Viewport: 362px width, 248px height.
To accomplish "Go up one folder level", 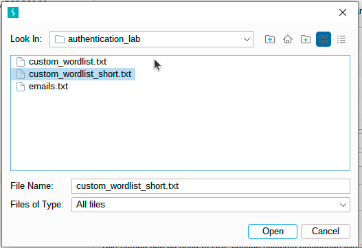I will pyautogui.click(x=270, y=39).
